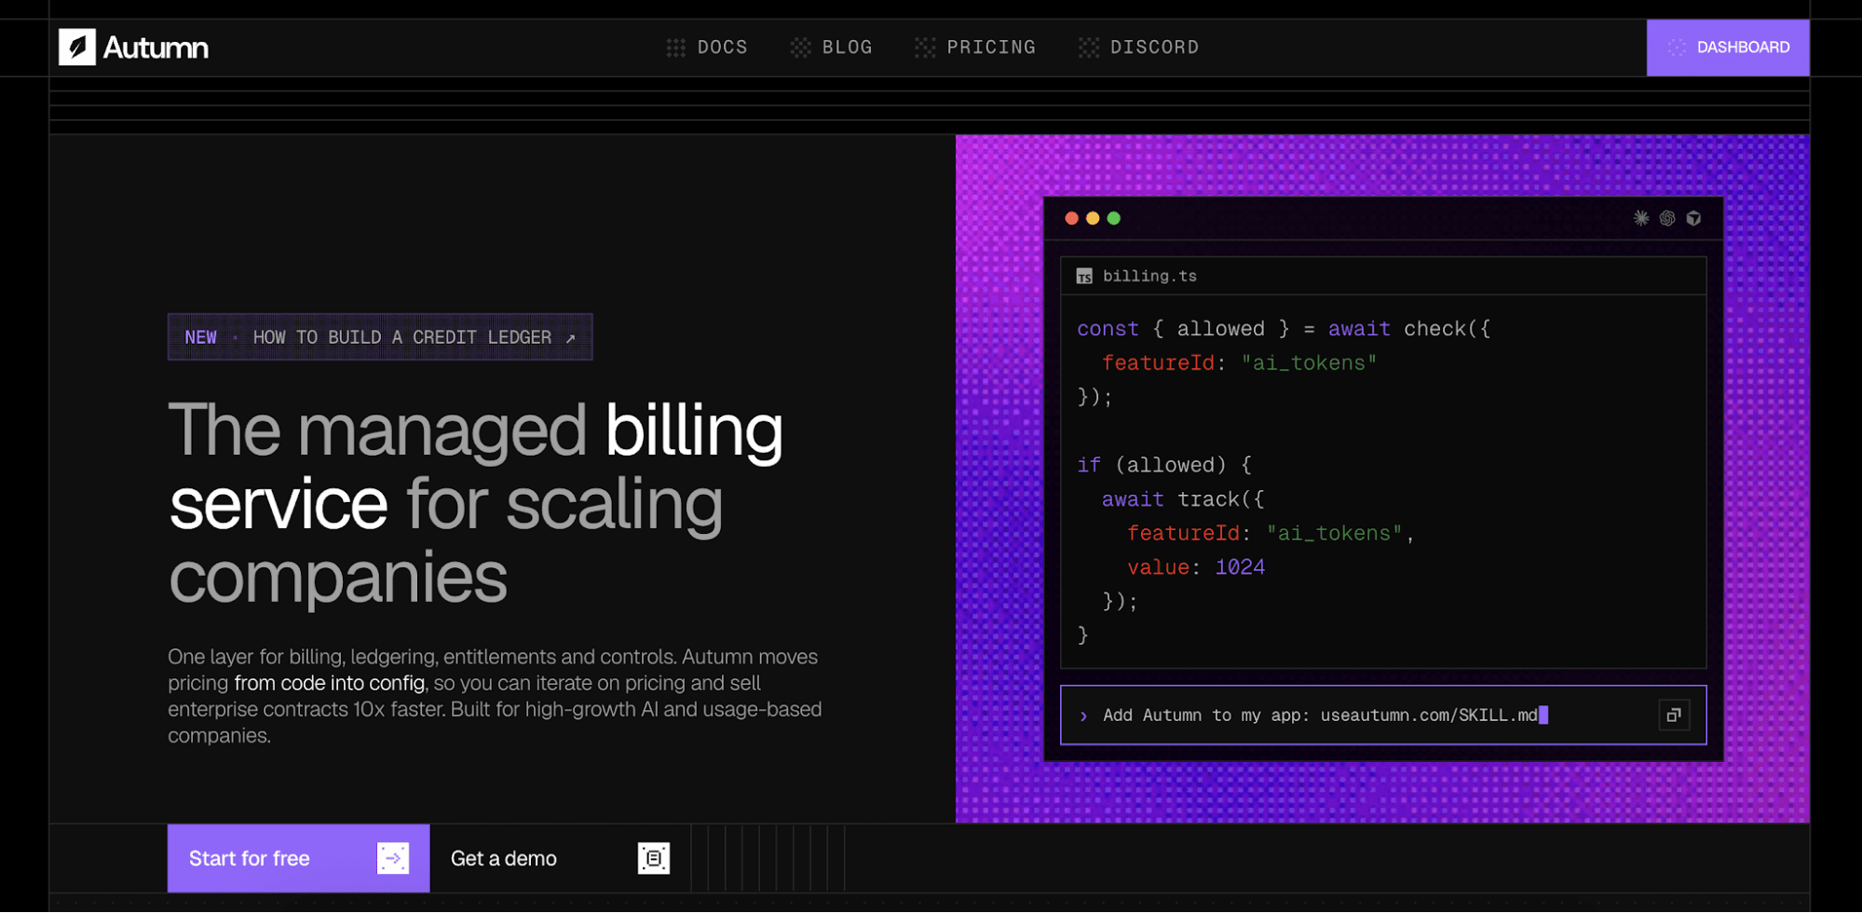Image resolution: width=1862 pixels, height=913 pixels.
Task: Select the OpenAI icon in code window
Action: pyautogui.click(x=1667, y=218)
